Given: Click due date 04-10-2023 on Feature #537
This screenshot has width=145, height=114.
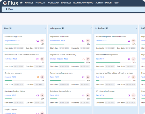Looking at the screenshot, I should click(x=130, y=48).
